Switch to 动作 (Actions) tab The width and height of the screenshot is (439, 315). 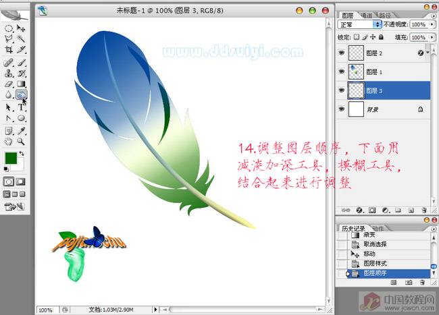[x=378, y=229]
